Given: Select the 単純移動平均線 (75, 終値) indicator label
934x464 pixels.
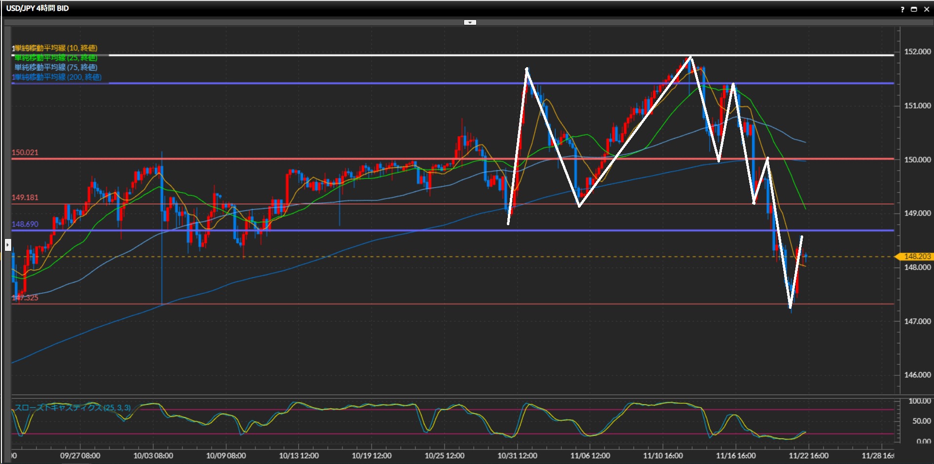Looking at the screenshot, I should tap(56, 68).
